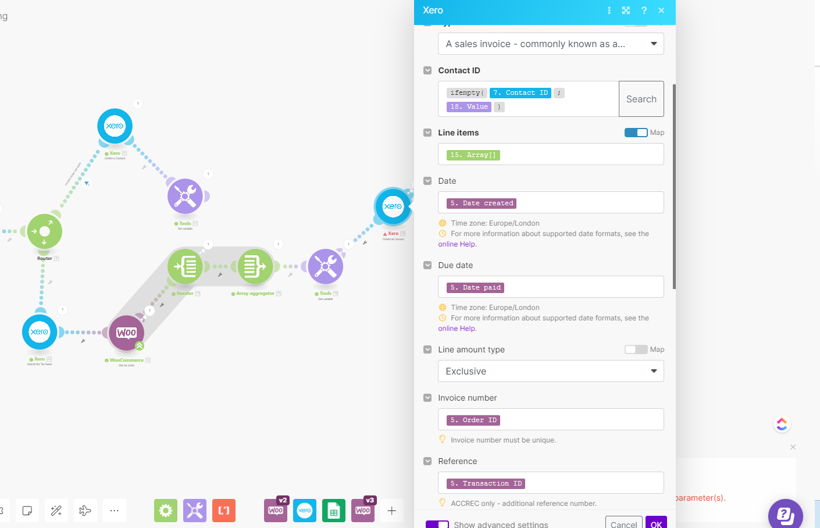The height and width of the screenshot is (528, 820).
Task: Switch off the Map toggle for Line items
Action: pyautogui.click(x=636, y=133)
